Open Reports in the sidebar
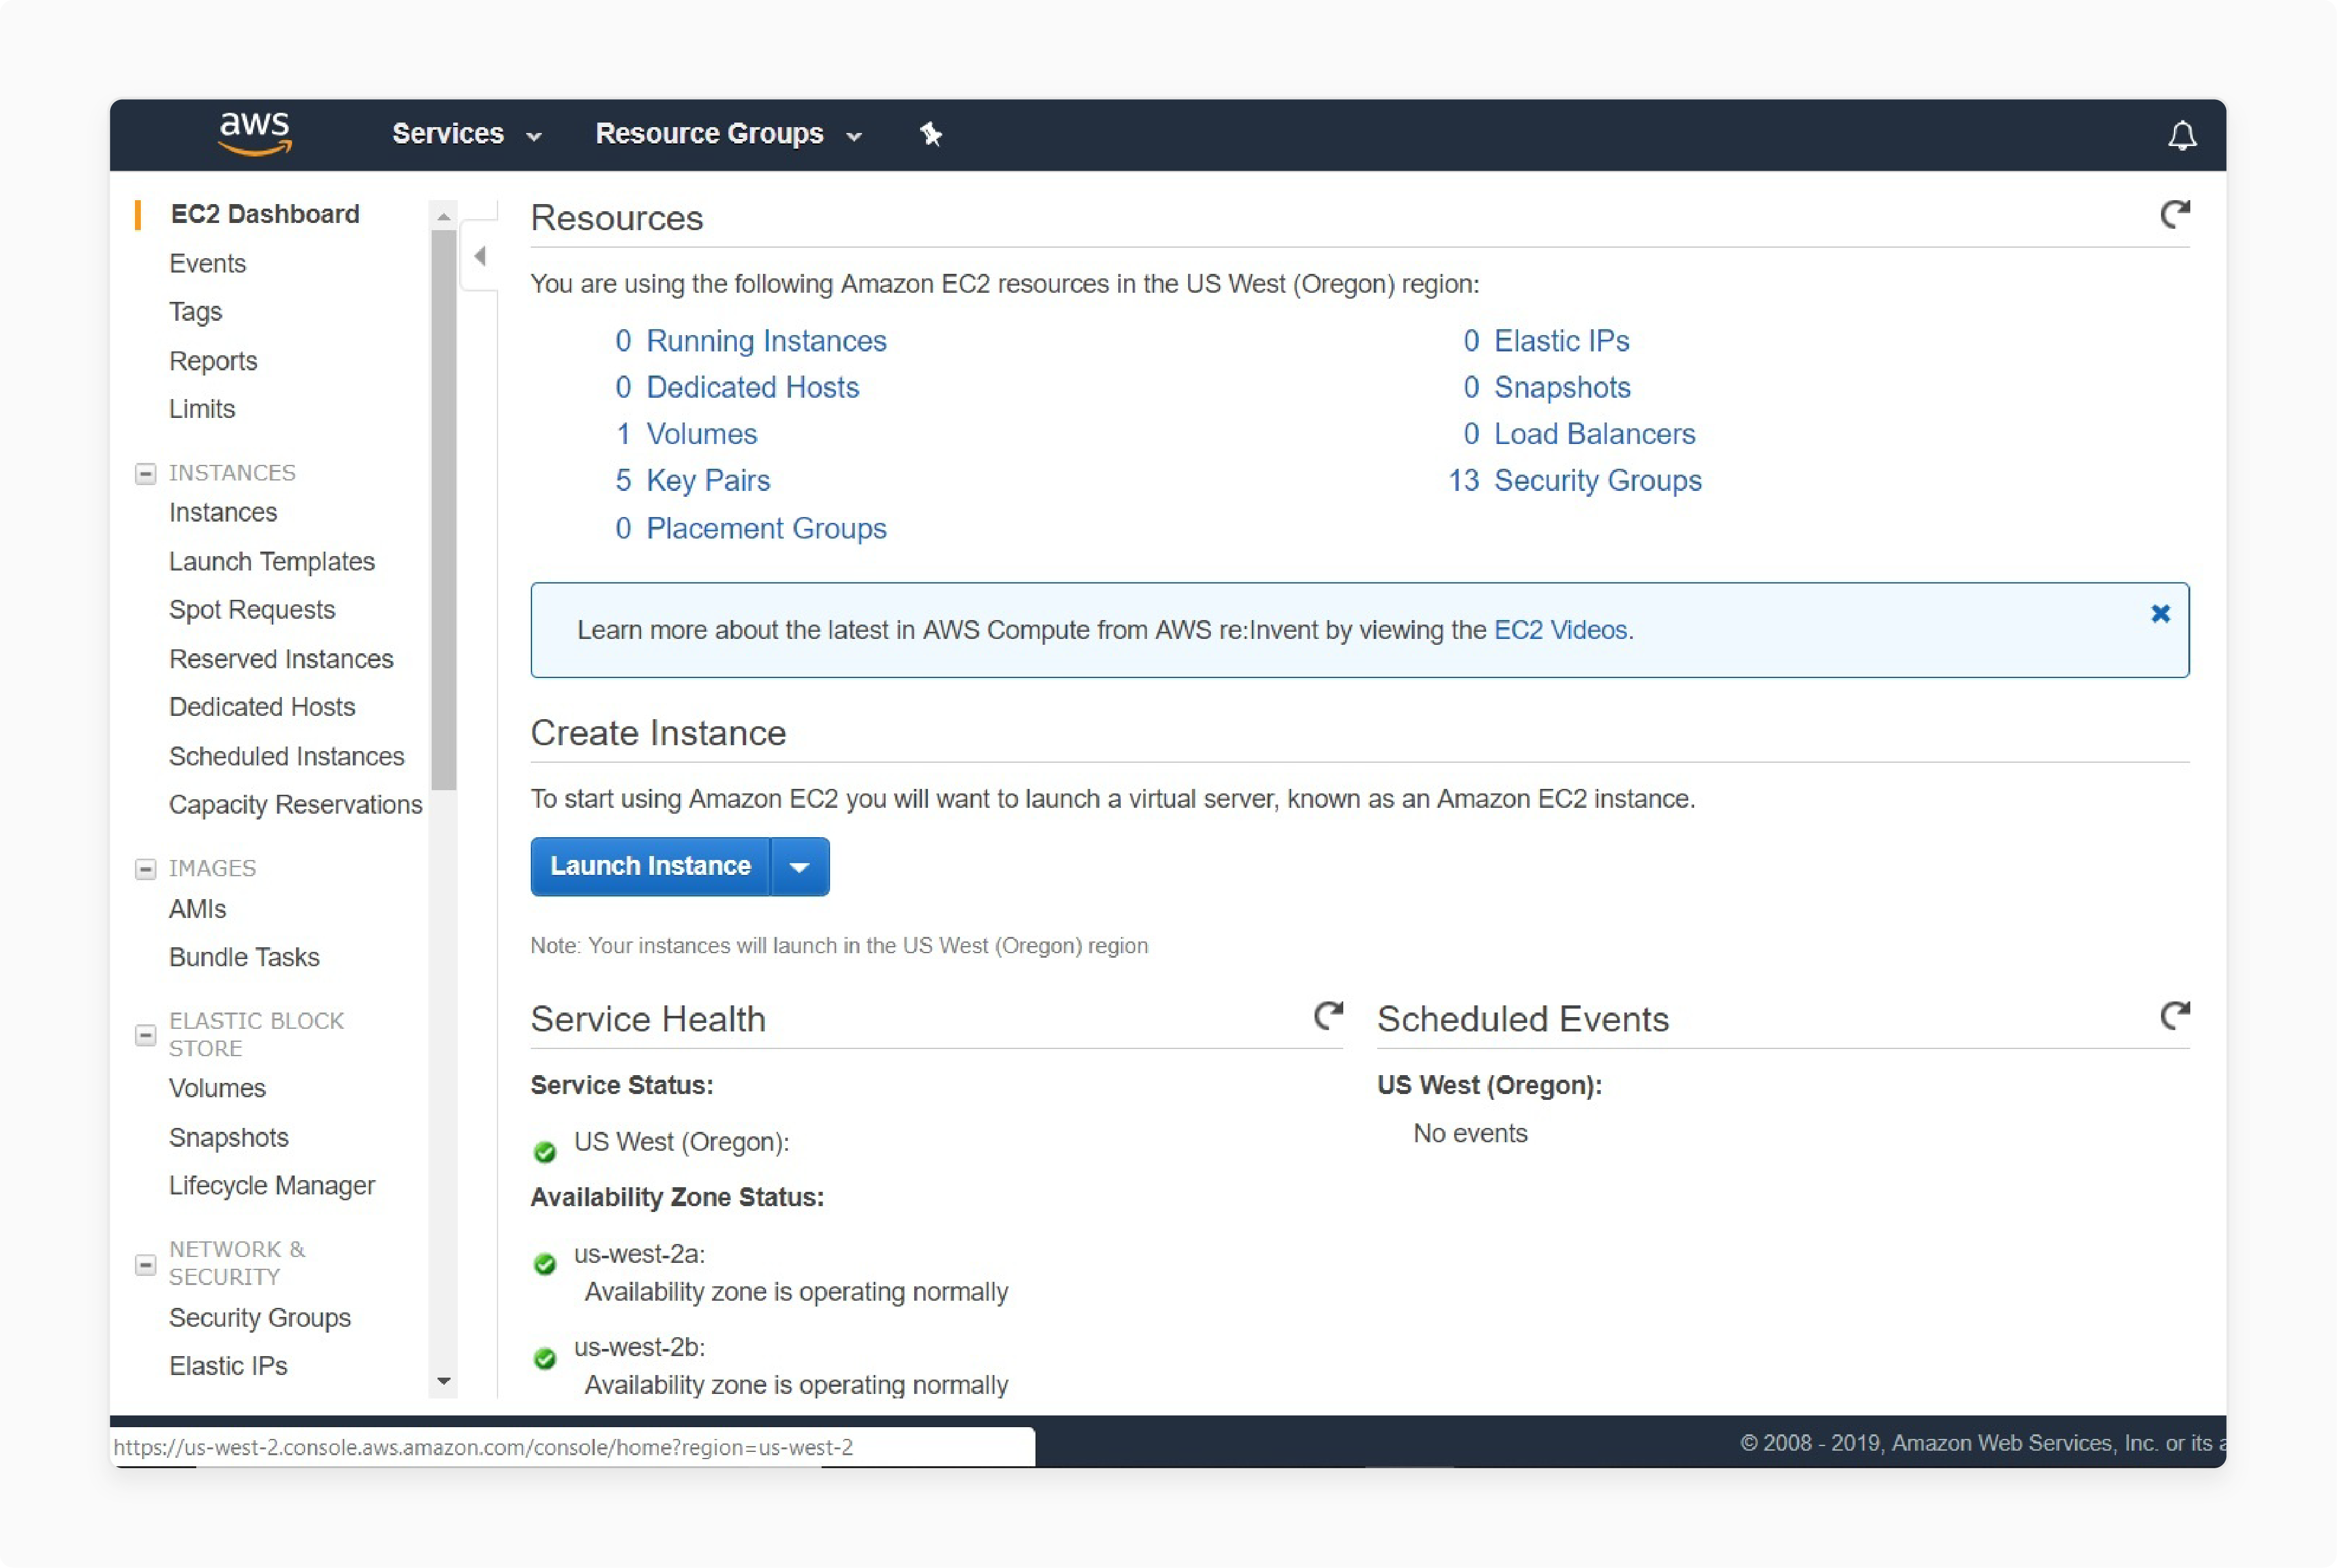 click(x=213, y=361)
